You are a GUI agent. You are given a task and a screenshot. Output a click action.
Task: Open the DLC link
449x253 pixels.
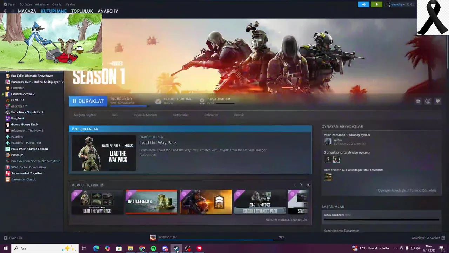(x=114, y=115)
